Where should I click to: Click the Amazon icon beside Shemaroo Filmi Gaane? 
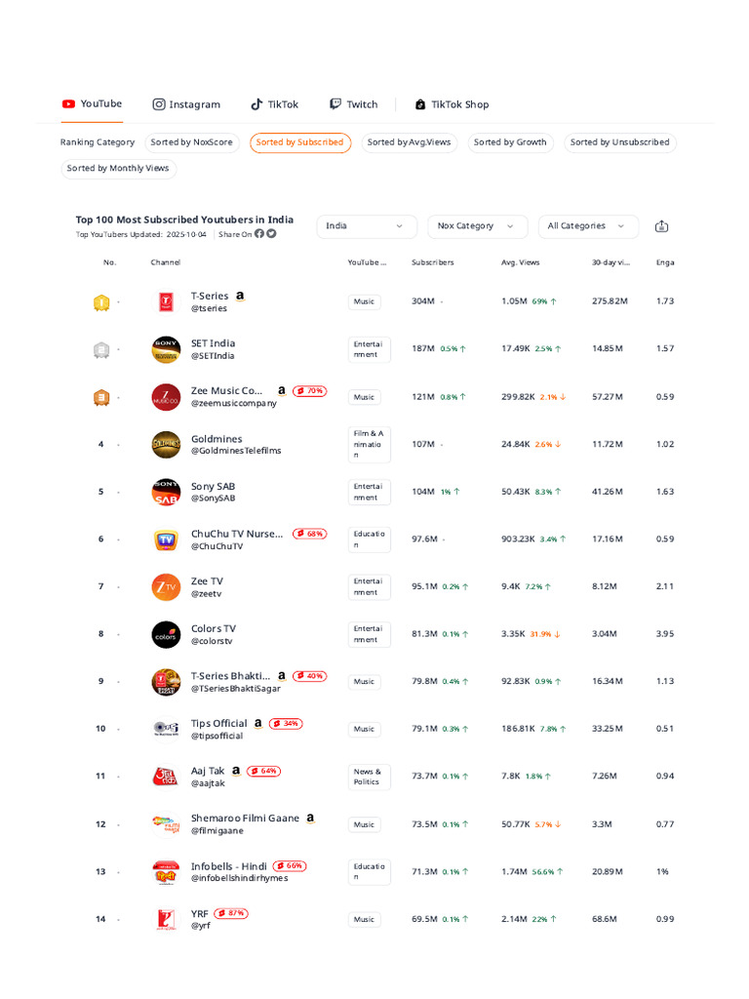pos(310,819)
